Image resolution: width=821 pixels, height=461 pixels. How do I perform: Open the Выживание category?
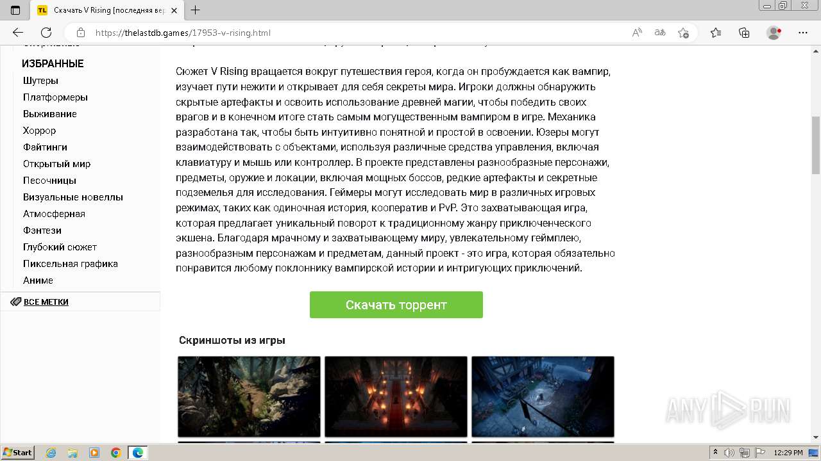50,114
